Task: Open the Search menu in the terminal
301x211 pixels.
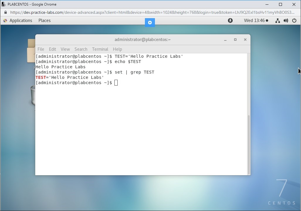Action: coord(81,49)
